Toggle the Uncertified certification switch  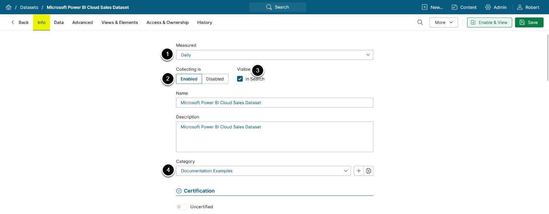click(x=182, y=207)
